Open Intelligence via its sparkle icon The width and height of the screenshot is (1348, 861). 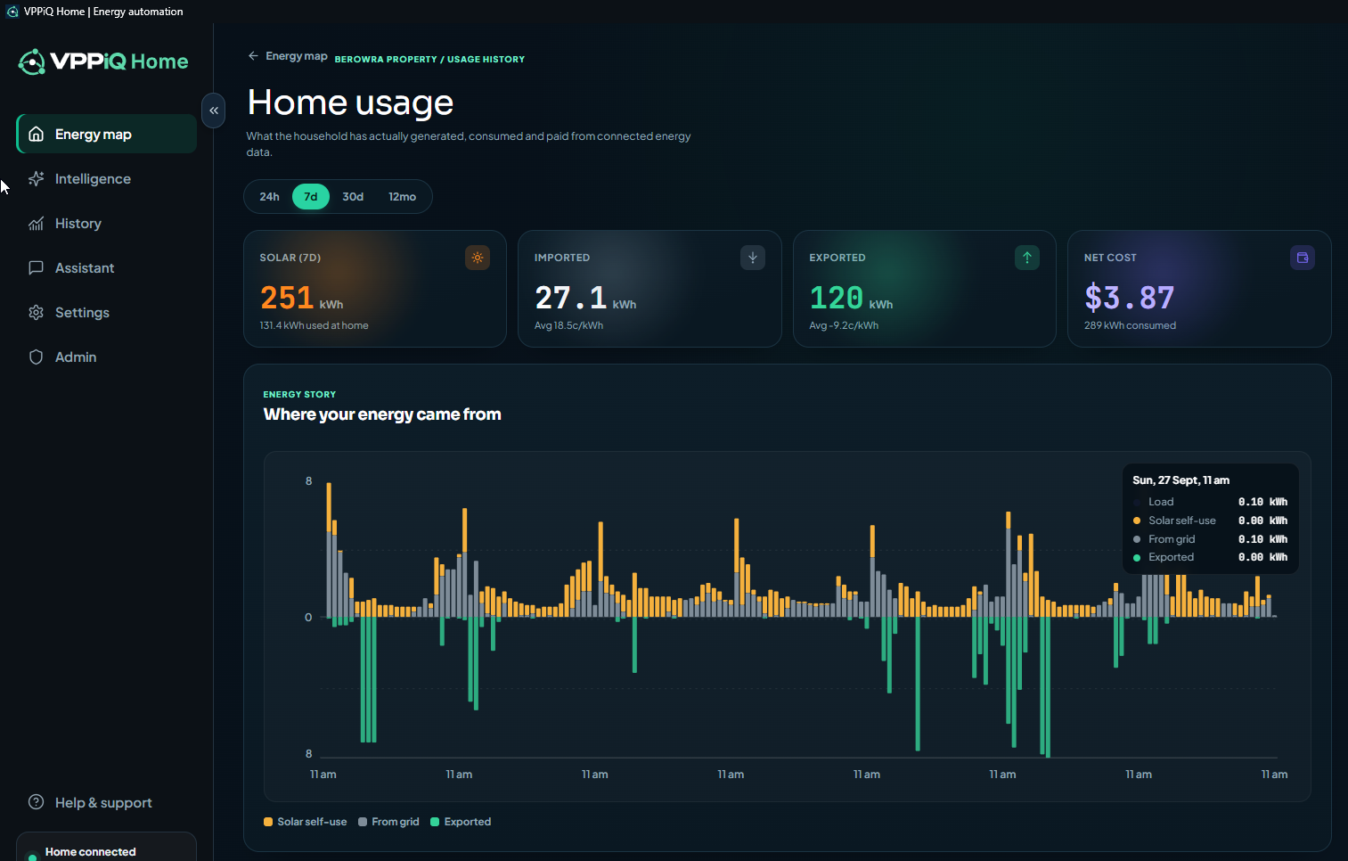pyautogui.click(x=37, y=178)
